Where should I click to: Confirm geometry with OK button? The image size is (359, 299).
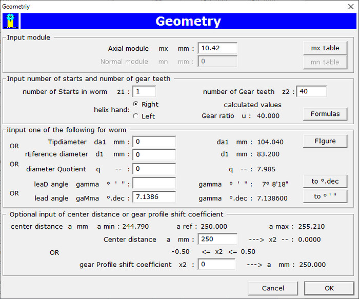[328, 288]
